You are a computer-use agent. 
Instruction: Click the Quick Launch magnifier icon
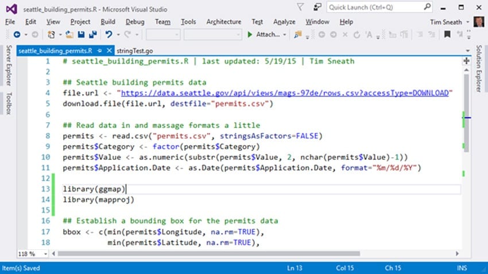click(427, 6)
